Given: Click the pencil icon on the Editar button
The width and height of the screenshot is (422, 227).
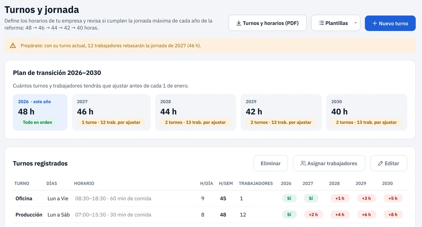Looking at the screenshot, I should coord(381,163).
